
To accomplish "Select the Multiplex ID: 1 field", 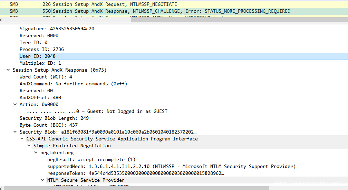I will [40, 63].
